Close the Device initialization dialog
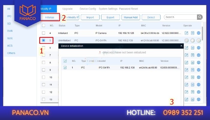Viewport: 210px width, 120px height. pyautogui.click(x=181, y=46)
